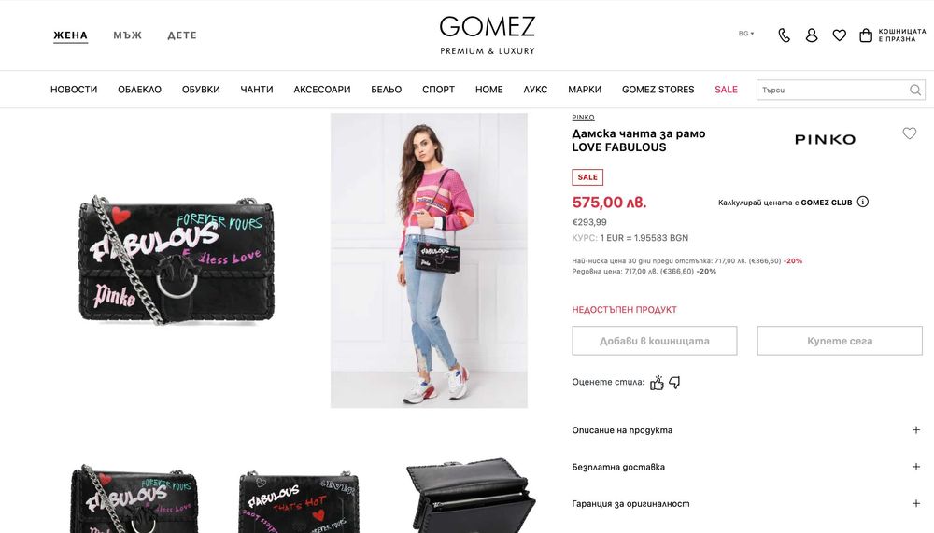Click the search magnifier icon
Screen dimensions: 934x533
915,90
